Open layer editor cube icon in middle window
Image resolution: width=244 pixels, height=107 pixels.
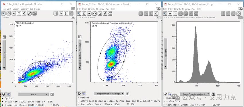(79, 93)
